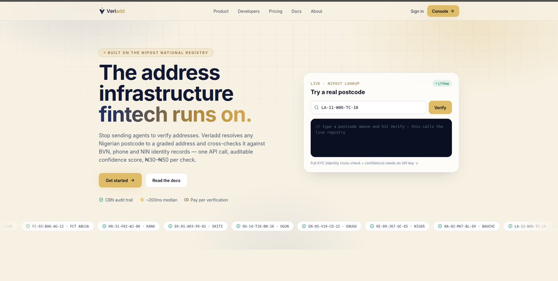This screenshot has height=281, width=558.
Task: Select the KN-31-F82-WJ-80 KANO chip
Action: 128,226
